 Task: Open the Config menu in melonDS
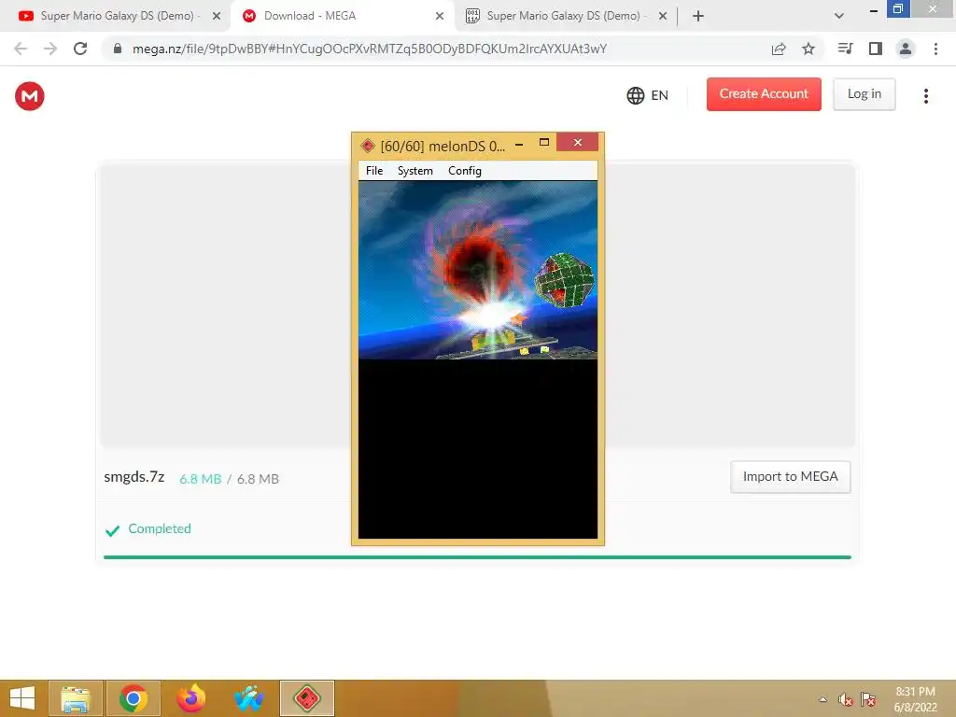465,171
